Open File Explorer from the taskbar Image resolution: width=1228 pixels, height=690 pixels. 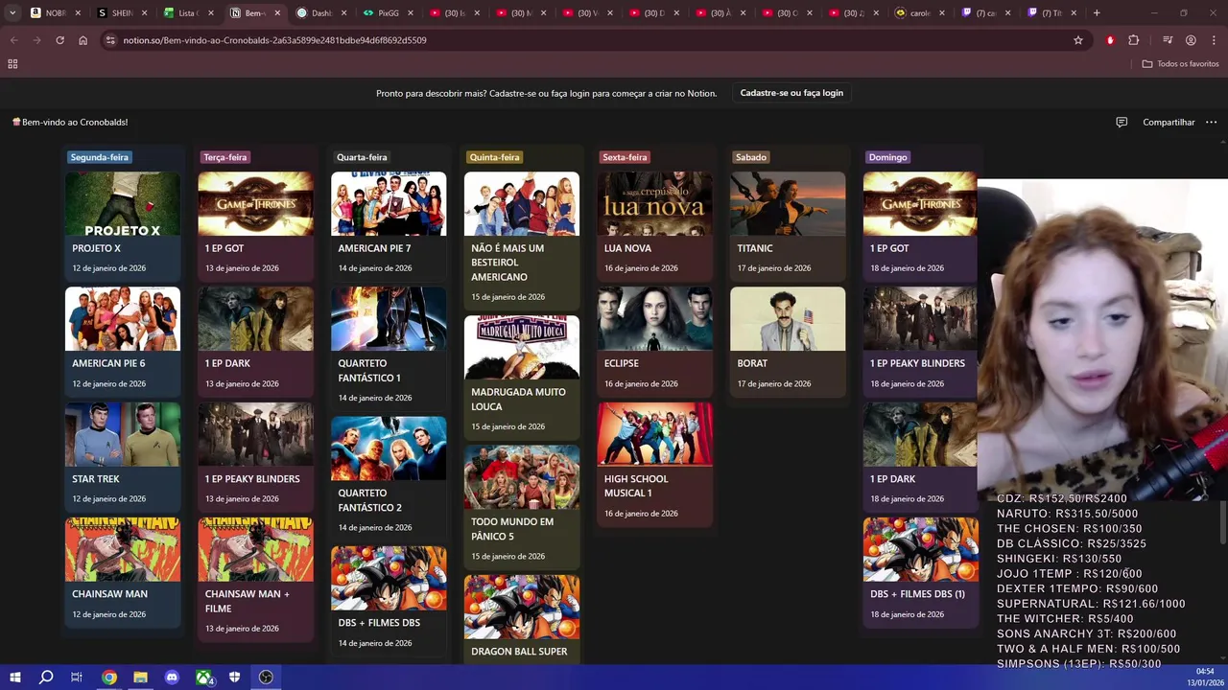coord(140,678)
